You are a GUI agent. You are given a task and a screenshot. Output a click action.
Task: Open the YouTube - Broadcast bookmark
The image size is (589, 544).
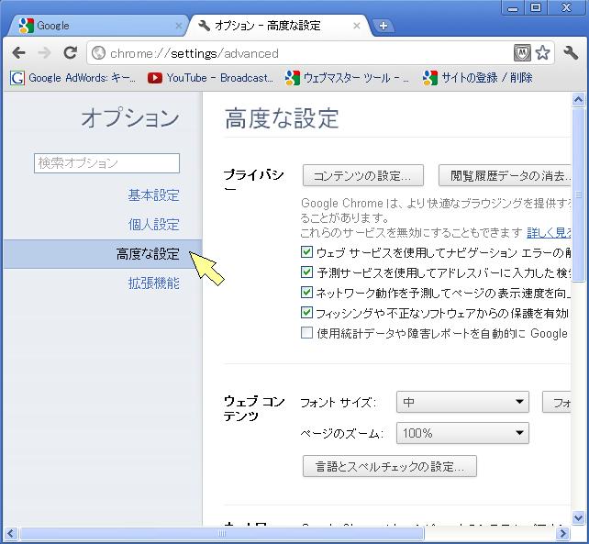click(x=211, y=78)
